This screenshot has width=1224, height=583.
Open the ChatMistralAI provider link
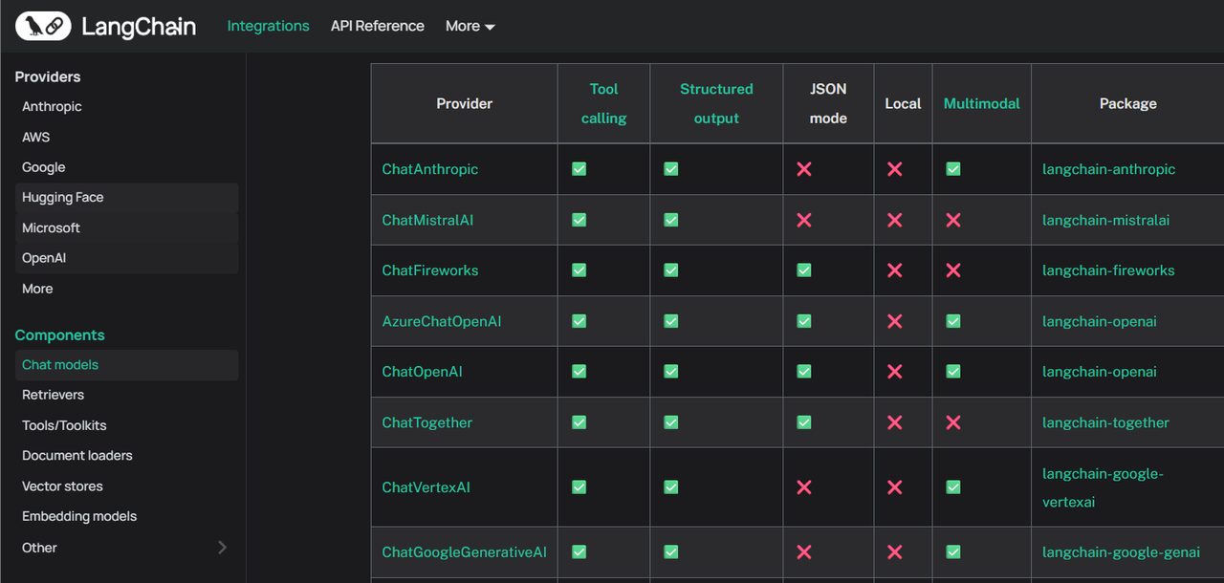427,220
